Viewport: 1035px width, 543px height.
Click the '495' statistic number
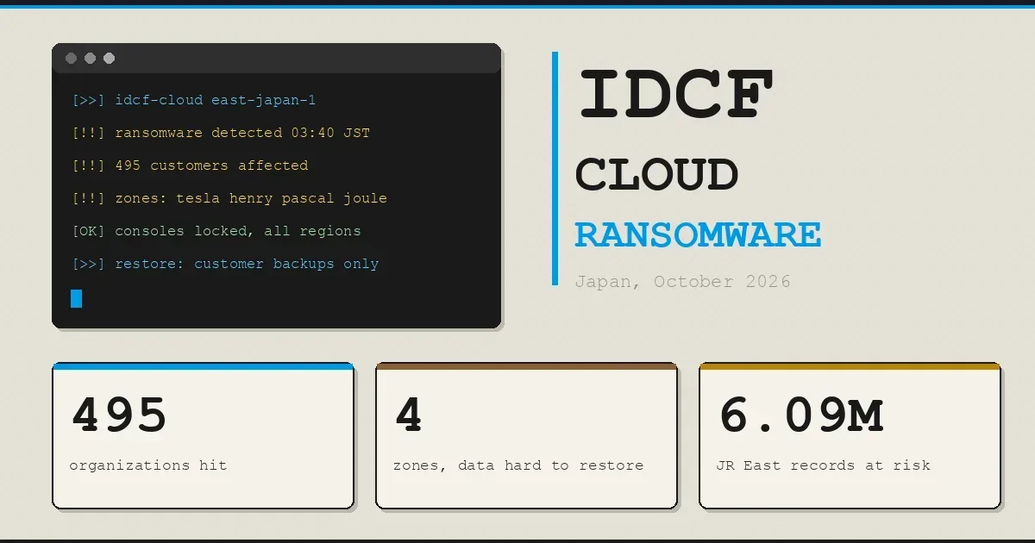118,415
